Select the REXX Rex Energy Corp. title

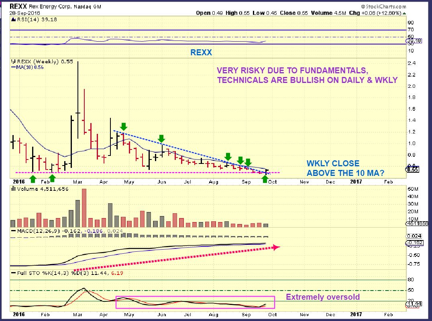point(55,6)
